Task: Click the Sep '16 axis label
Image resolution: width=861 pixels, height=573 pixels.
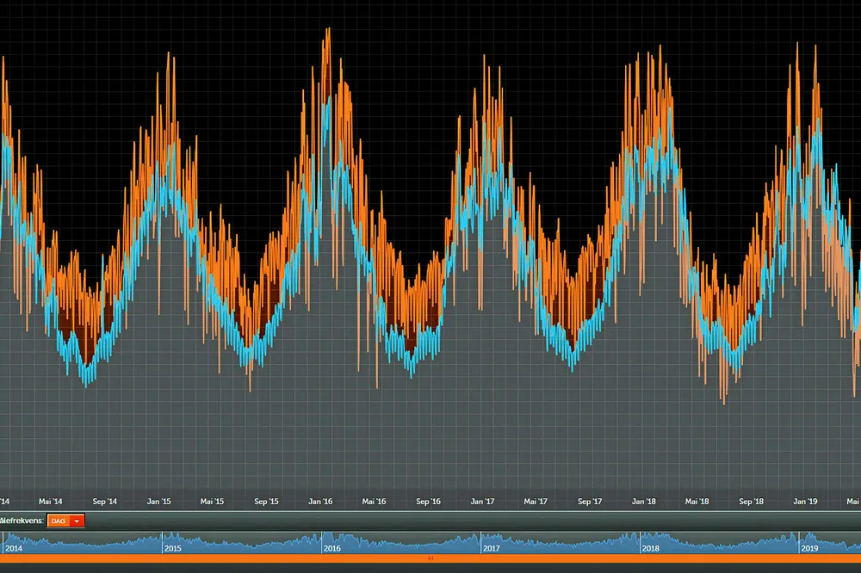Action: coord(428,502)
